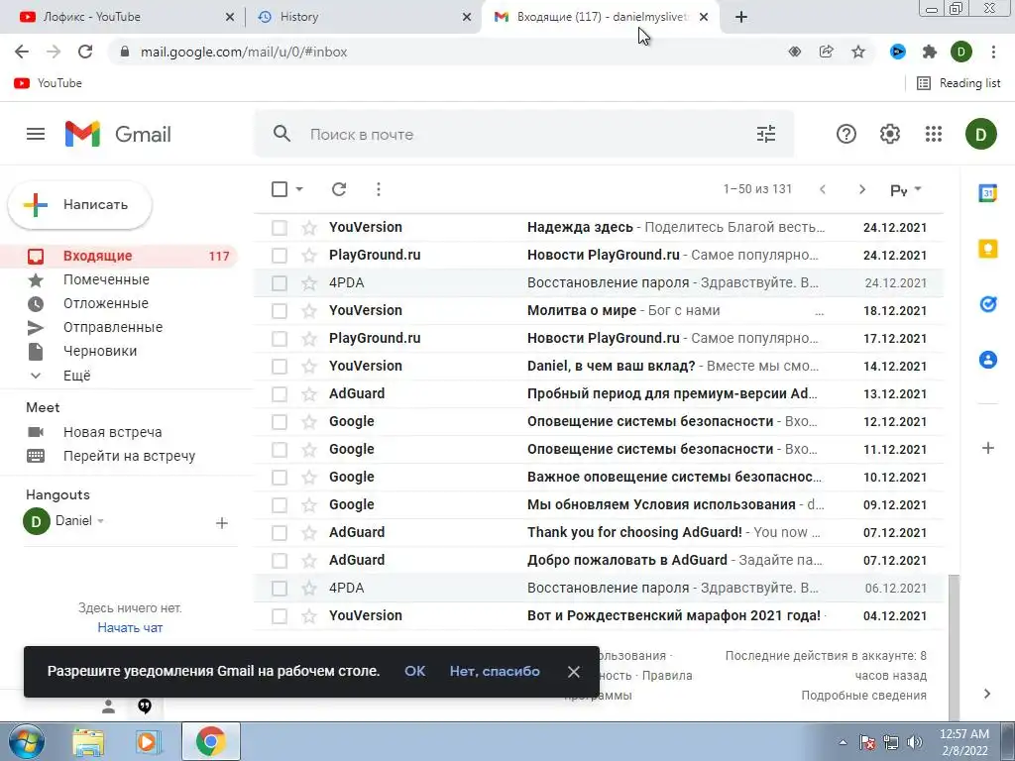Start Новая встреча in Meet
Viewport: 1015px width, 761px height.
pyautogui.click(x=113, y=432)
